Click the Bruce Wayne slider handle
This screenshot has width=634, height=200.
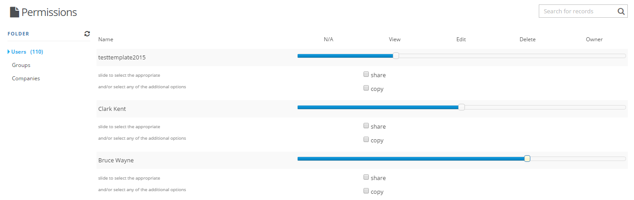(527, 159)
